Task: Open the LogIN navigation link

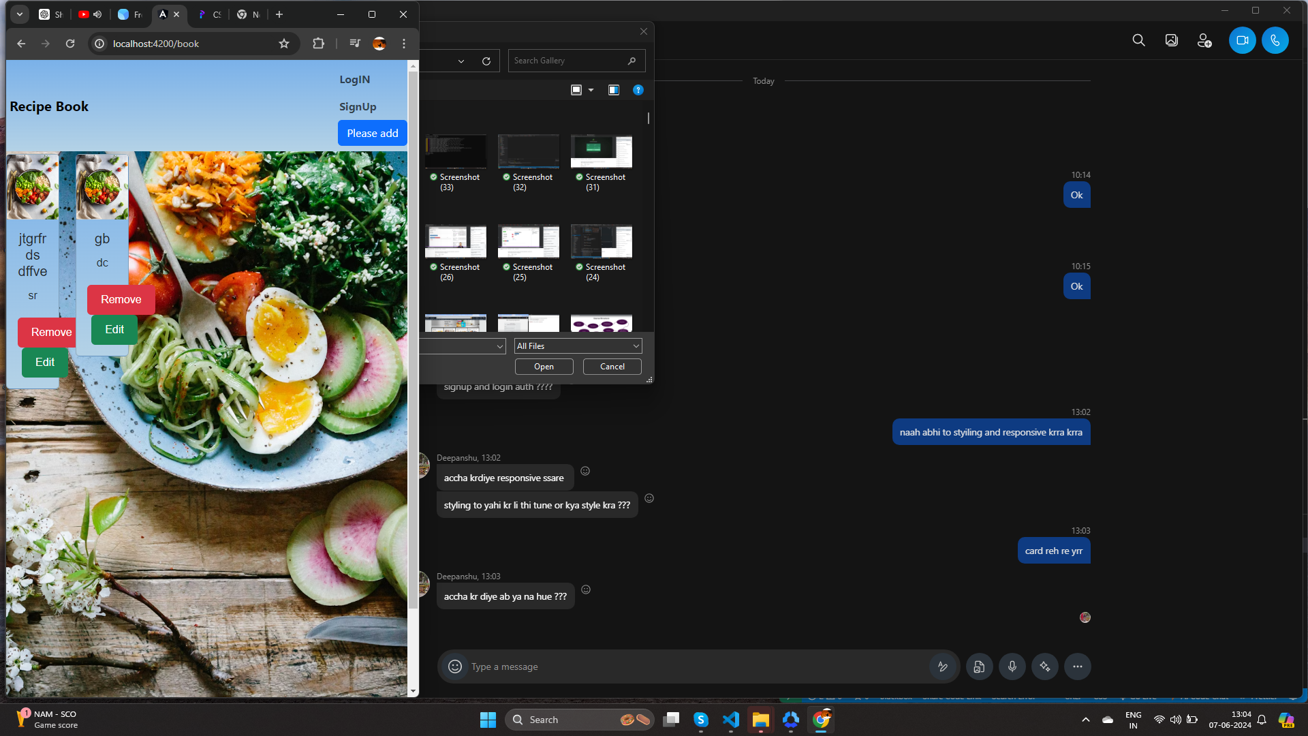Action: [354, 80]
